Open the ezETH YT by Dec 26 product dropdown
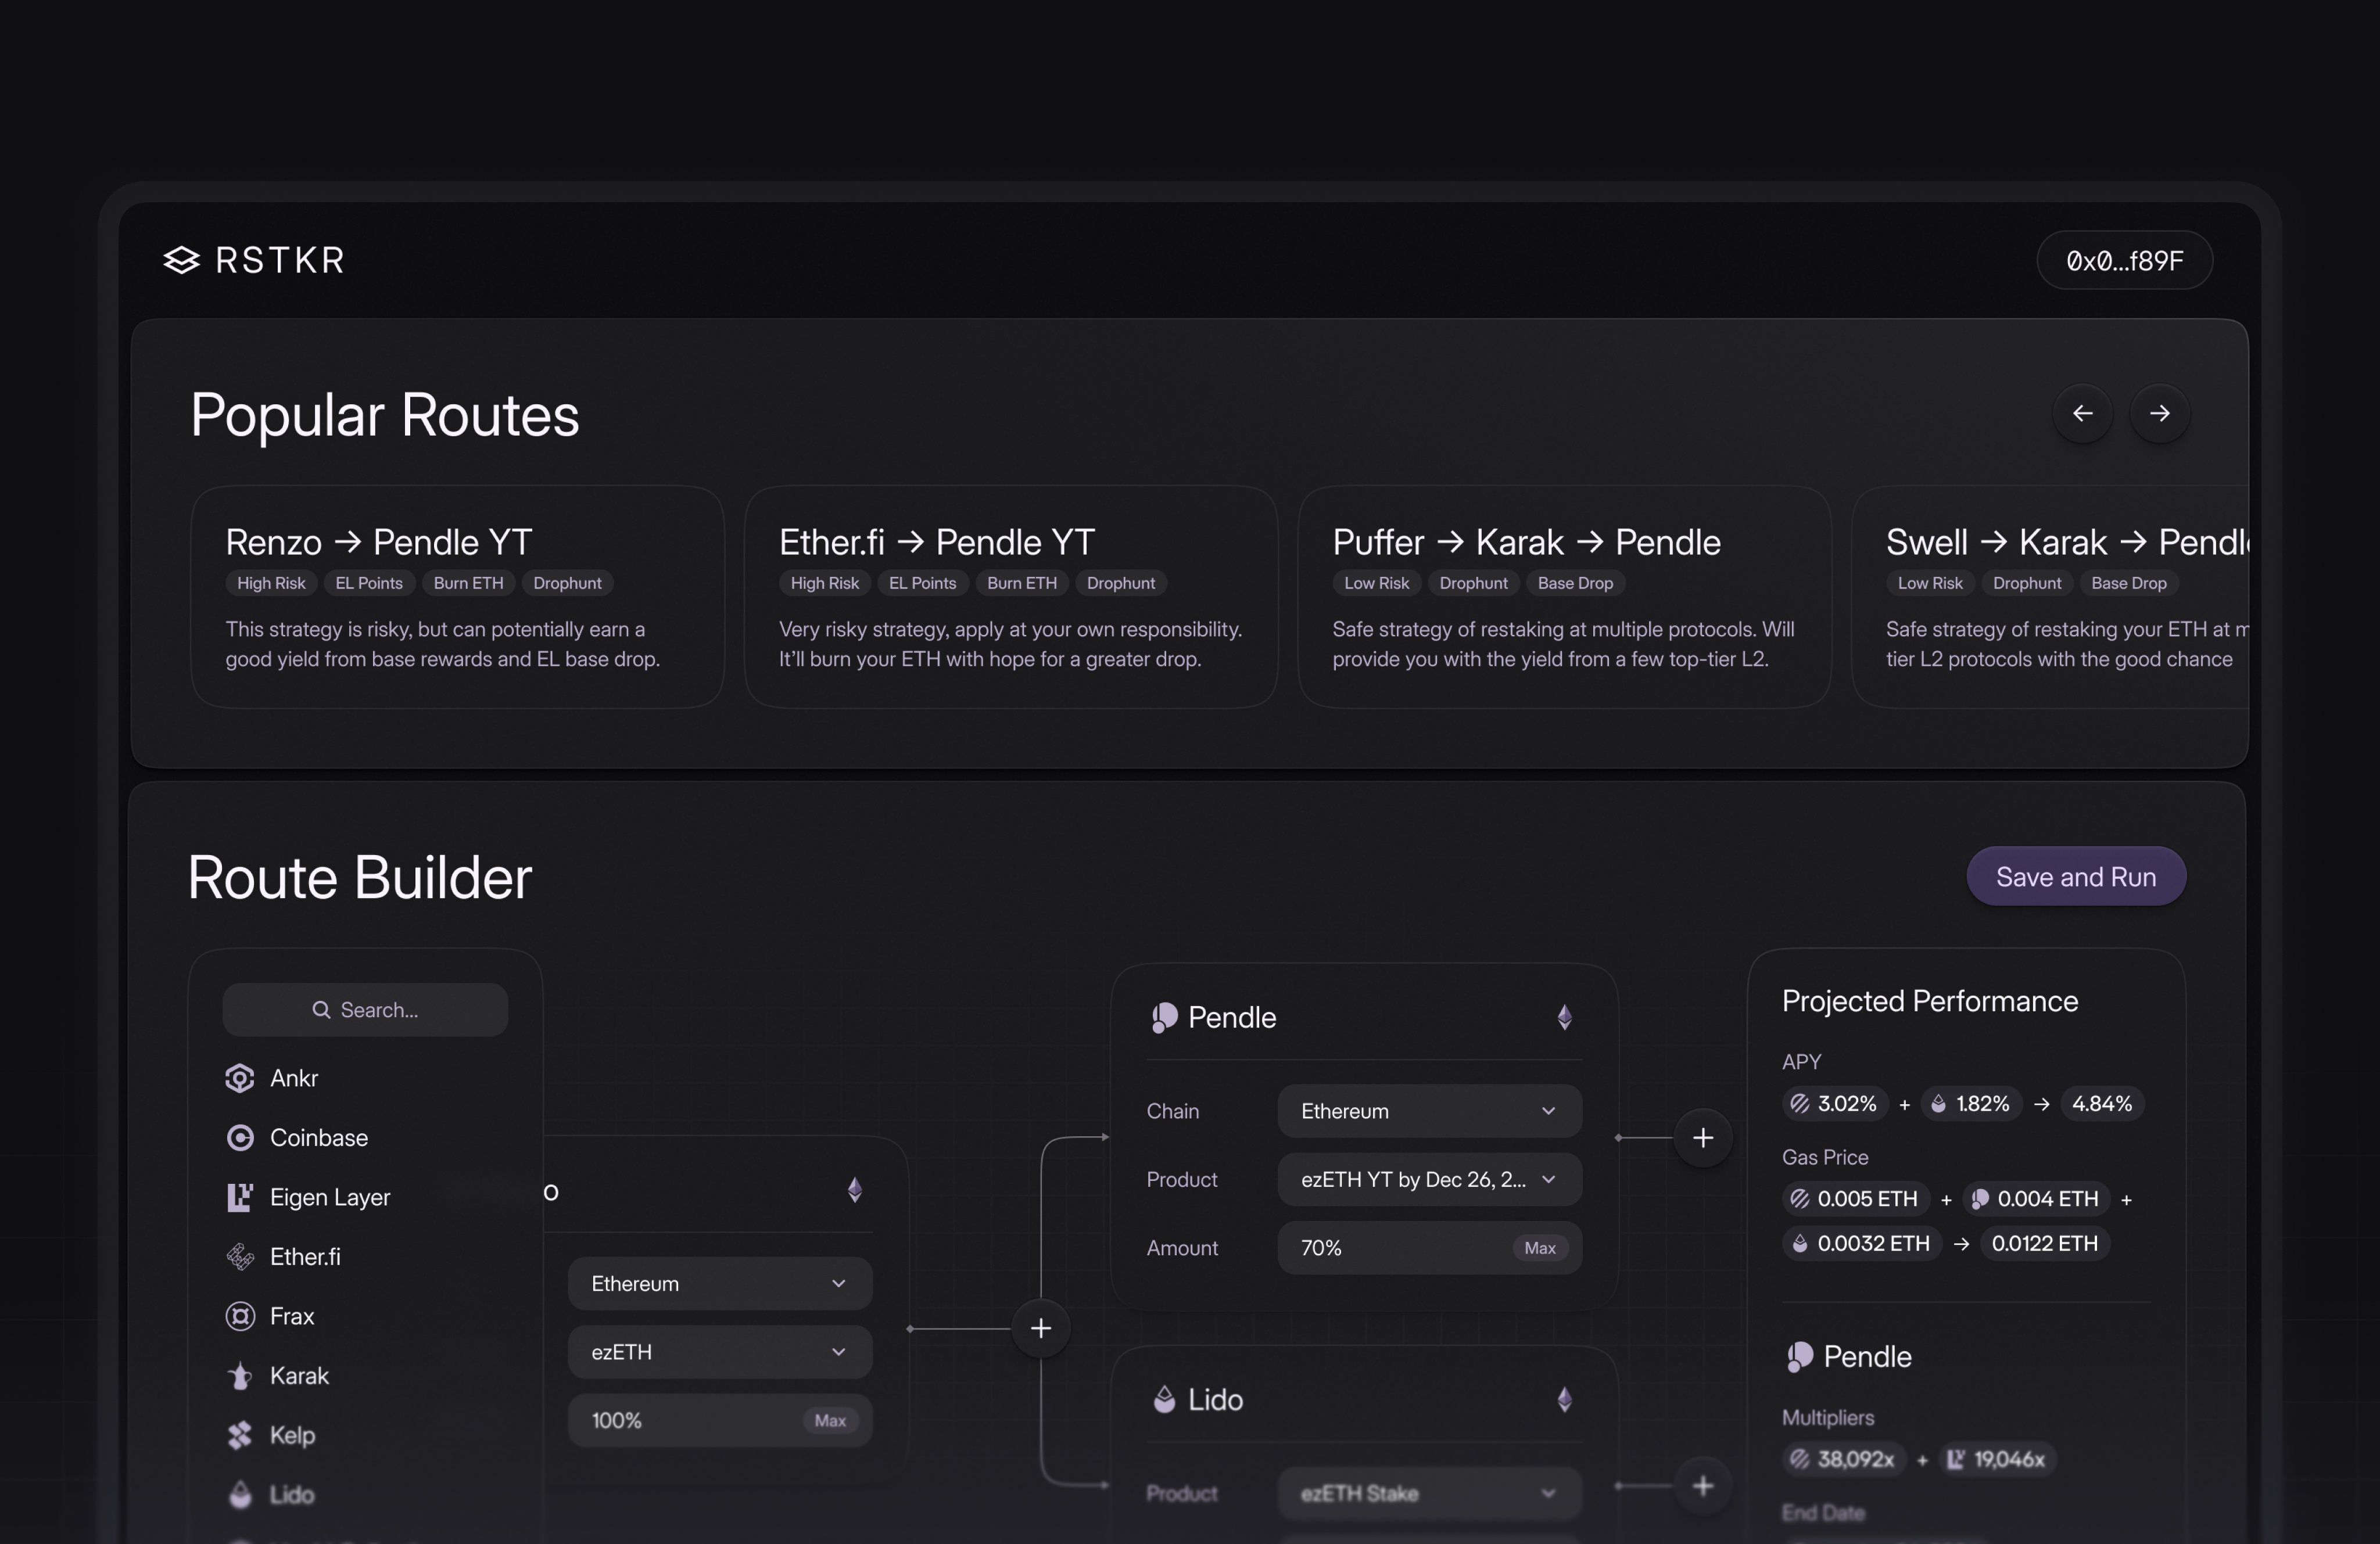 [1430, 1179]
